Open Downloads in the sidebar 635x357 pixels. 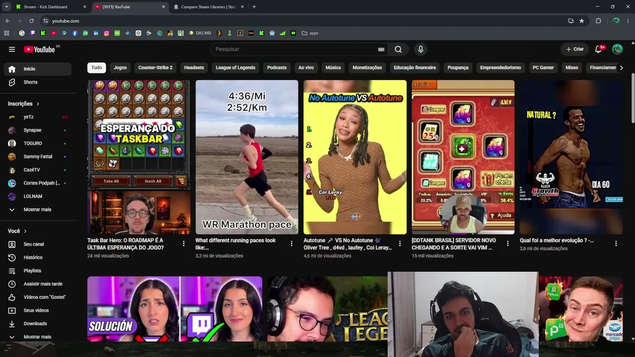pyautogui.click(x=38, y=323)
